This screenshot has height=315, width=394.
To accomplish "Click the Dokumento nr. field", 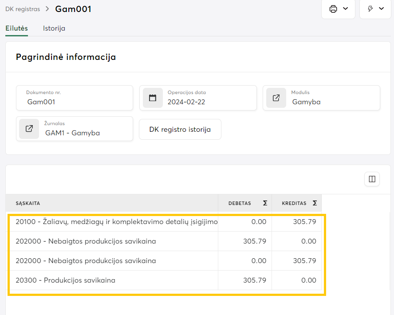I will pyautogui.click(x=75, y=102).
